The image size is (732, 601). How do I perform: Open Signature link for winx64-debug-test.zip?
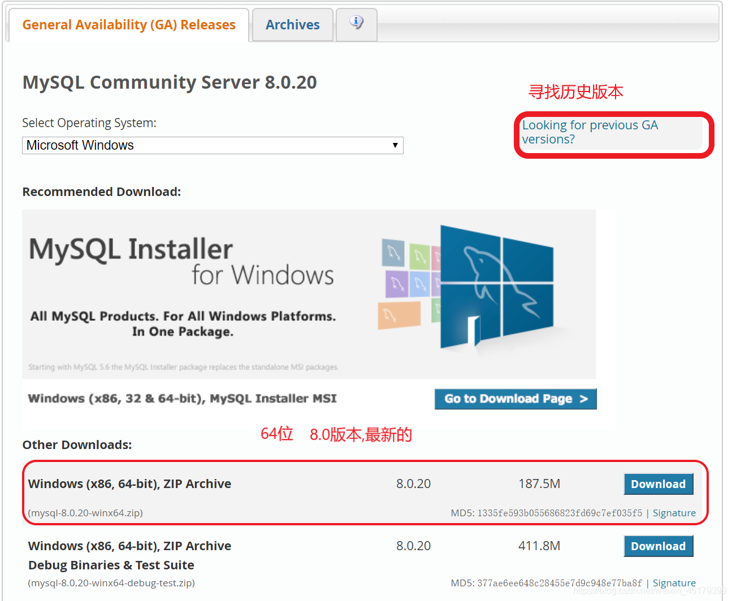point(674,583)
